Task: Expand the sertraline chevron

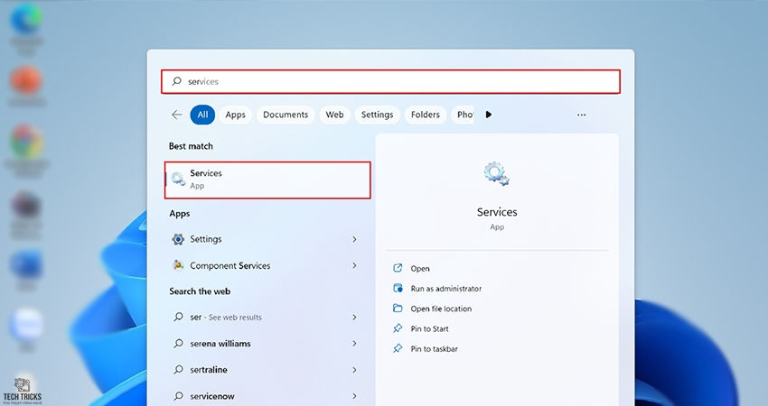Action: coord(354,370)
